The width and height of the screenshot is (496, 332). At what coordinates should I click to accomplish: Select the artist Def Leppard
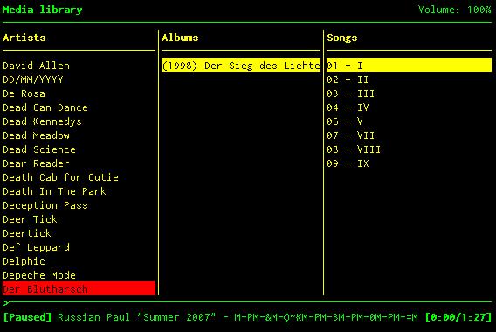click(36, 247)
